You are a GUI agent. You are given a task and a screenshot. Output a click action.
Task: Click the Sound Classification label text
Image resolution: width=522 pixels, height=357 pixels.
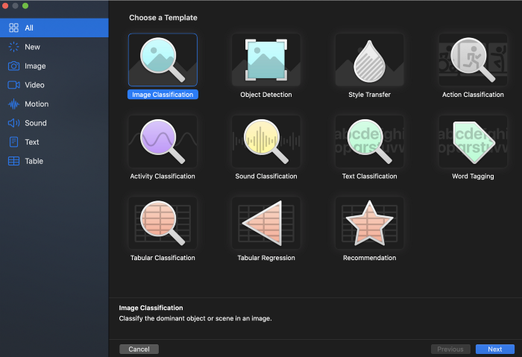click(266, 177)
